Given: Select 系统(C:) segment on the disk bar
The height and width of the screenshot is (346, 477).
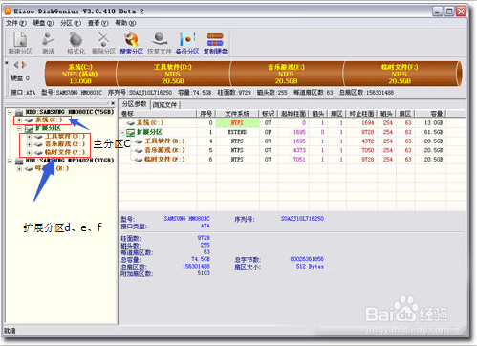Looking at the screenshot, I should pos(80,74).
